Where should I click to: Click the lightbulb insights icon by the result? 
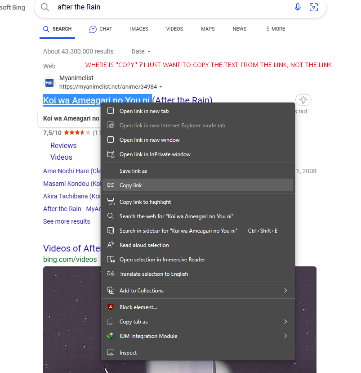303,100
